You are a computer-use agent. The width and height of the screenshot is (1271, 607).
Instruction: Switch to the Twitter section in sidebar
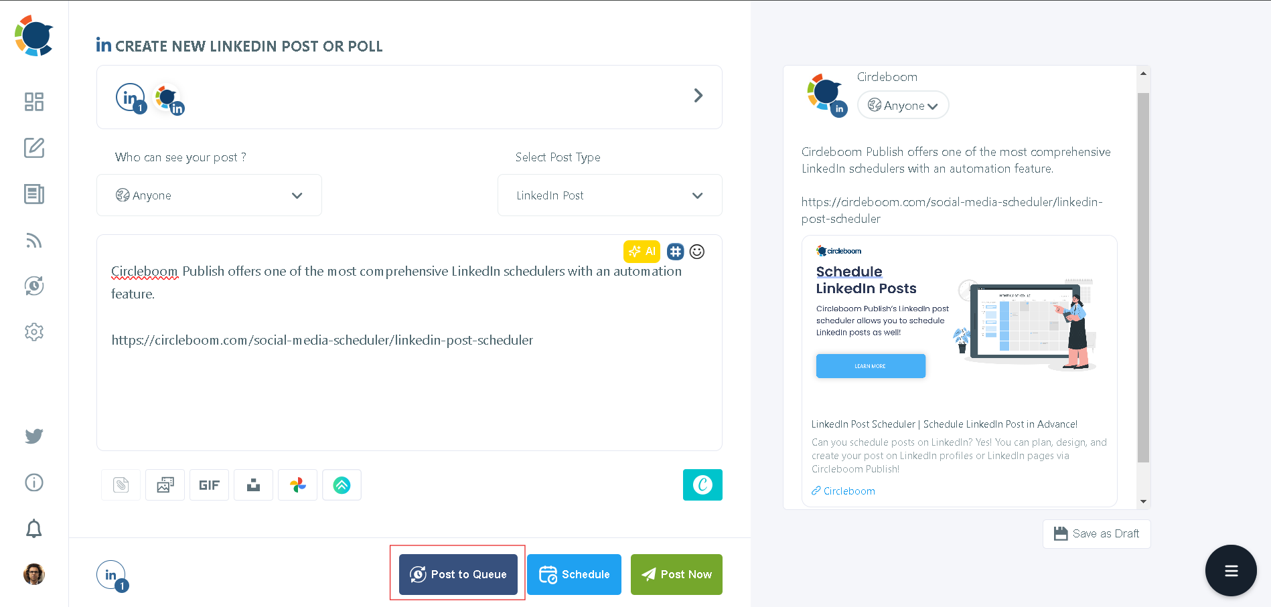[33, 436]
